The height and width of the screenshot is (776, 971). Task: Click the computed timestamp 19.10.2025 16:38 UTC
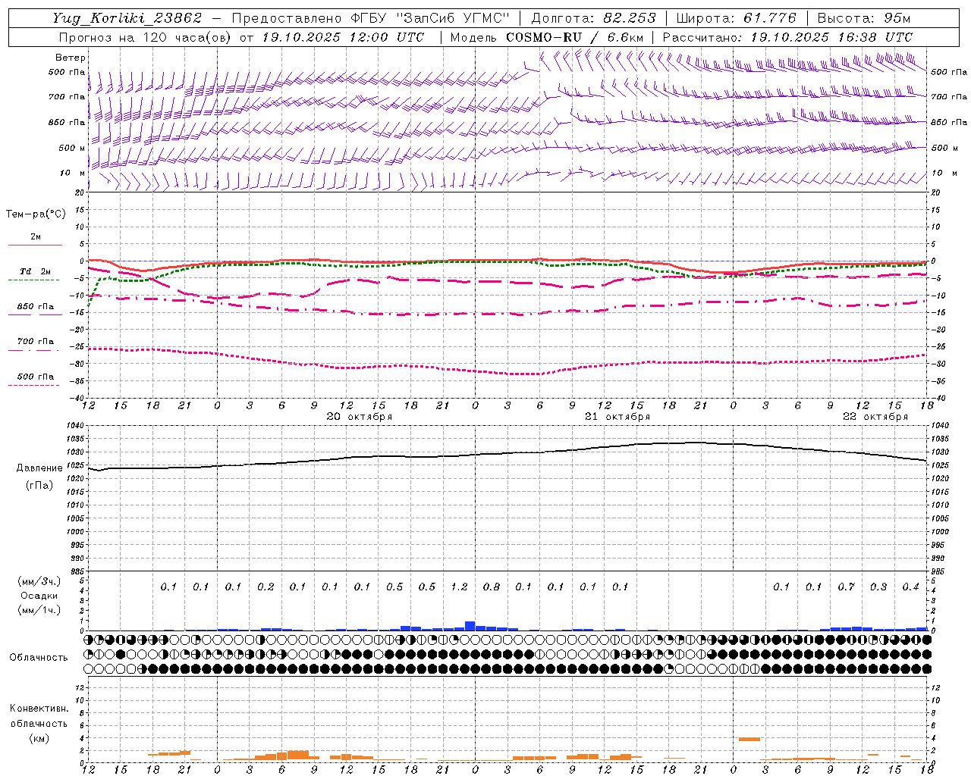tap(831, 37)
